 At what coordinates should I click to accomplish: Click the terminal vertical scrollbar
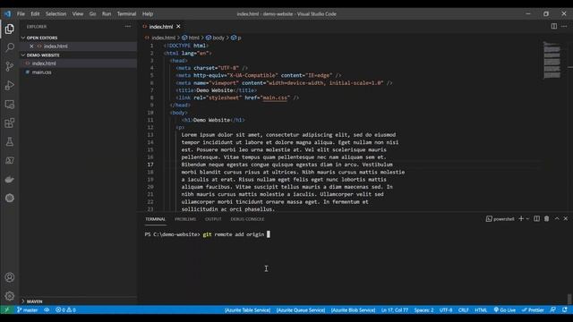(569, 299)
